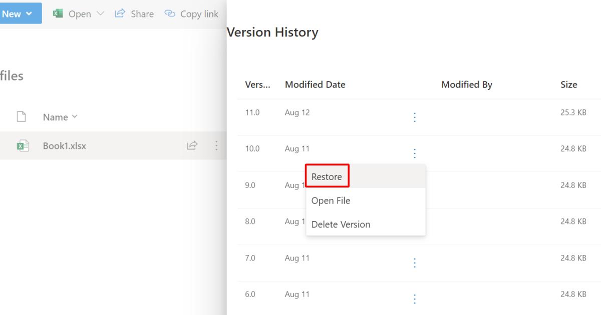
Task: Click the Book1.xlsx Excel file icon
Action: tap(22, 146)
